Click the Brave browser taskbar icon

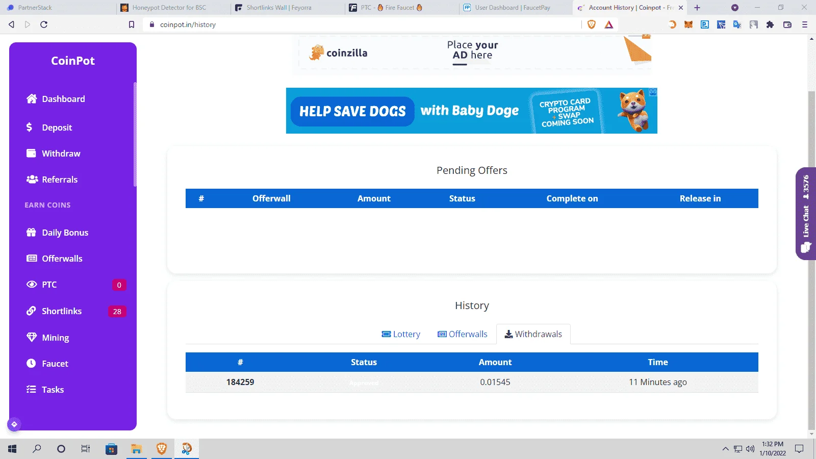pyautogui.click(x=162, y=449)
